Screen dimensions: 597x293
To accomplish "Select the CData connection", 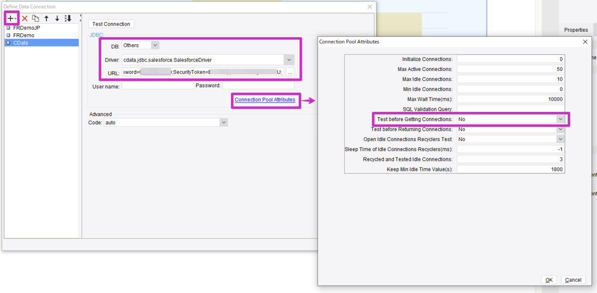I will pos(41,43).
